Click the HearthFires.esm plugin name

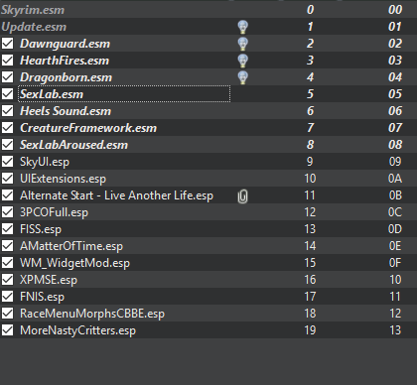tap(65, 61)
